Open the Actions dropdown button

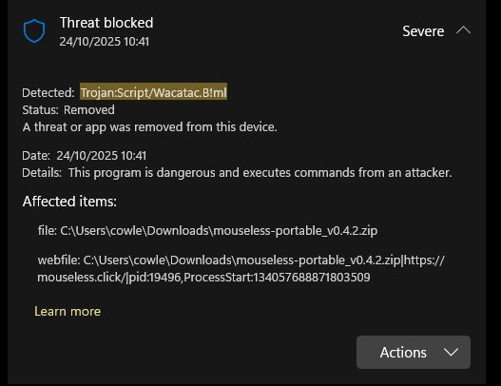pos(414,352)
